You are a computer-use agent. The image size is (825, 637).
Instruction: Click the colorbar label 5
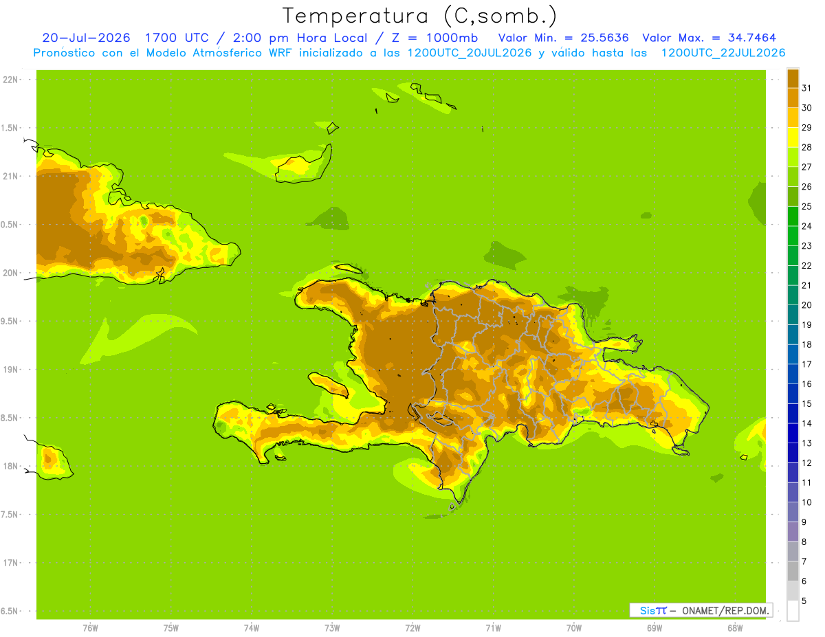point(804,601)
